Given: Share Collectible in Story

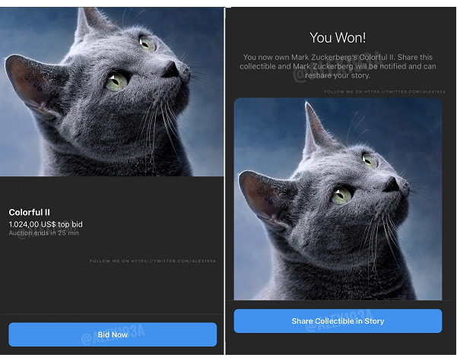Looking at the screenshot, I should tap(338, 321).
